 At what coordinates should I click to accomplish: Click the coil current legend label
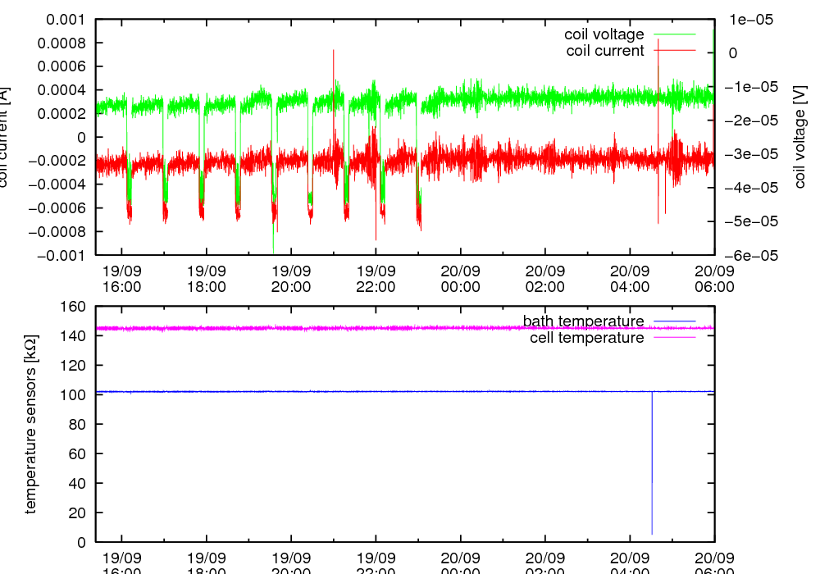[x=605, y=51]
